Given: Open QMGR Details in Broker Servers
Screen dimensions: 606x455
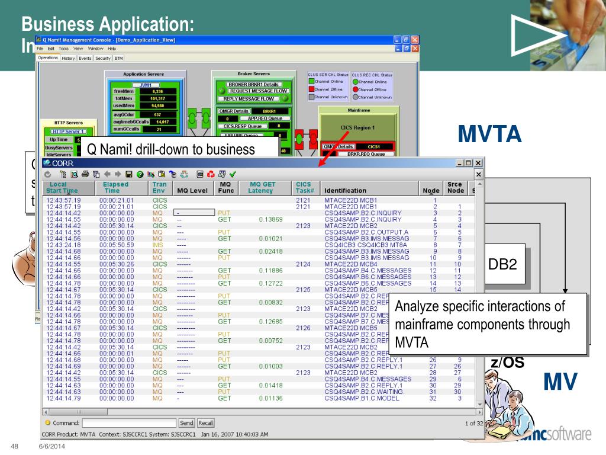Looking at the screenshot, I should point(233,111).
